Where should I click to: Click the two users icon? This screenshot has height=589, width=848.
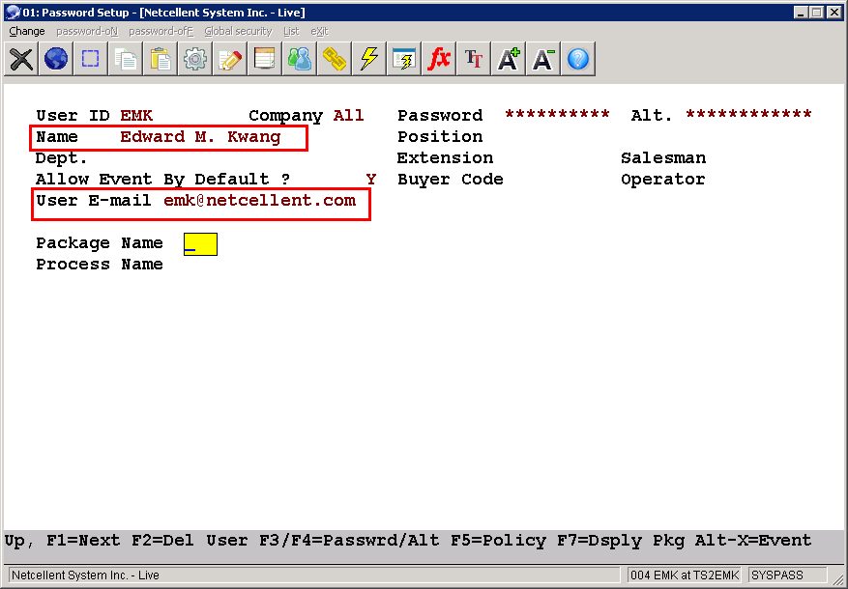(299, 59)
